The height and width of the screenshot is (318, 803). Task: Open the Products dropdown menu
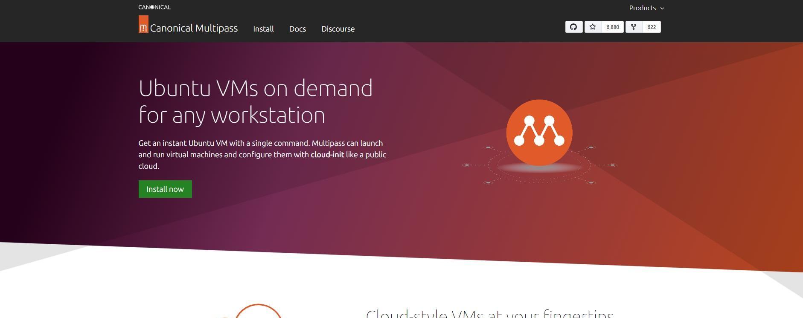tap(642, 8)
